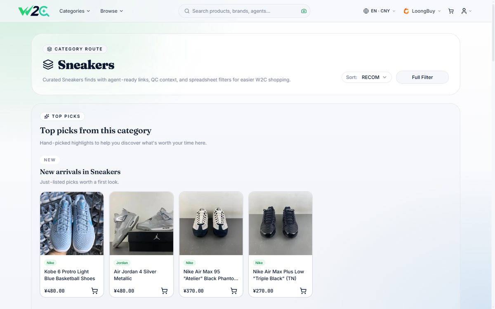Viewport: 495px width, 309px height.
Task: Click the ¥370.00 price
Action: [x=193, y=291]
